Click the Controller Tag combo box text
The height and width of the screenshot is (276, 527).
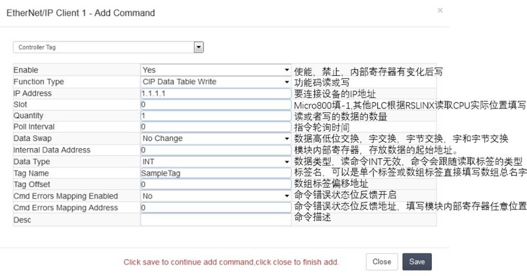(x=37, y=47)
